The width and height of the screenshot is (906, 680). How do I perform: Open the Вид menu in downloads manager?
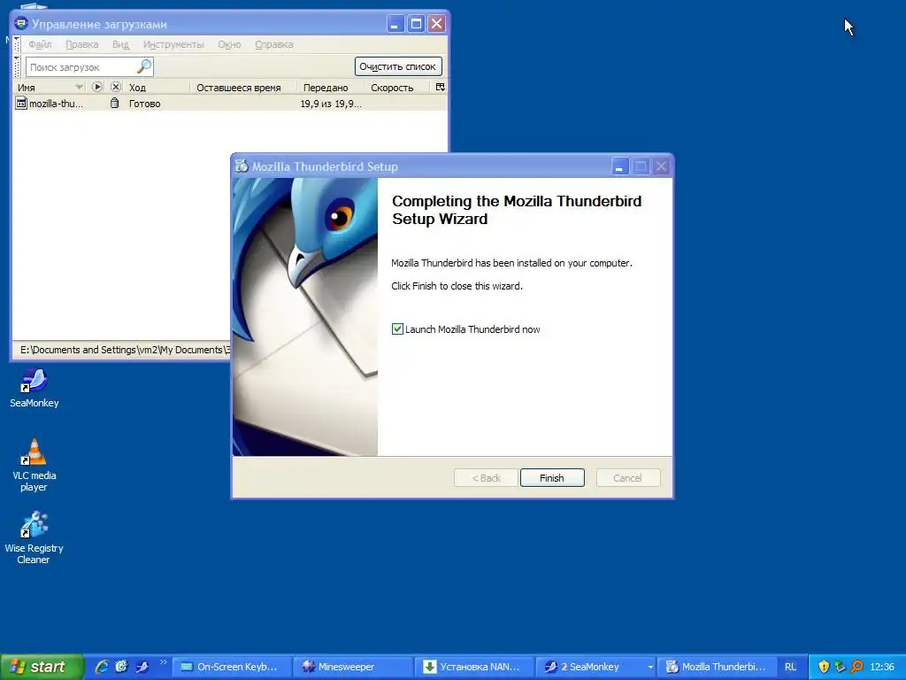[120, 44]
